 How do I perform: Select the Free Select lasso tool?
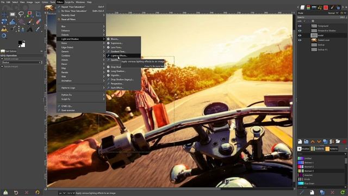click(x=21, y=14)
